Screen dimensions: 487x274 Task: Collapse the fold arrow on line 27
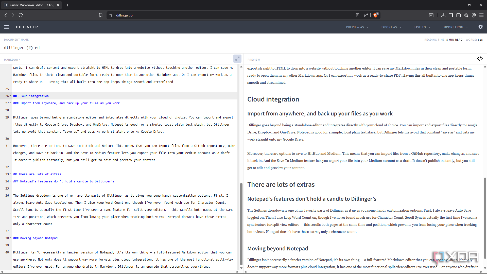point(10,103)
